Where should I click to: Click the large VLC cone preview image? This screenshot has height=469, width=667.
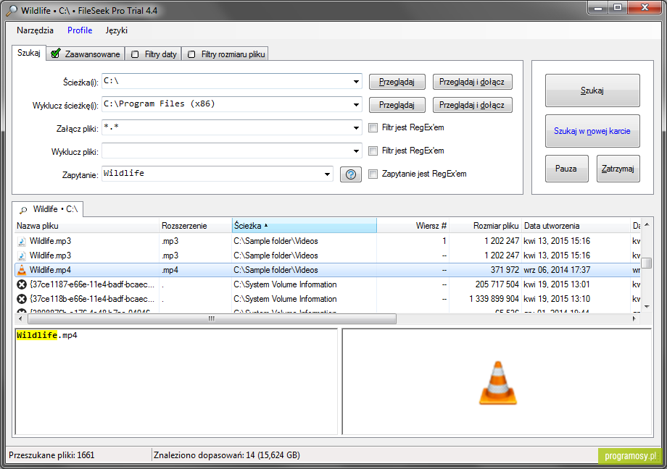(x=497, y=383)
